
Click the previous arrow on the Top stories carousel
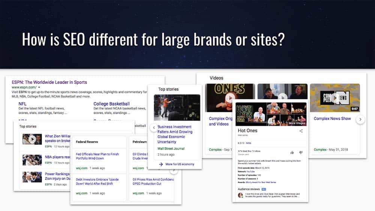[x=154, y=128]
